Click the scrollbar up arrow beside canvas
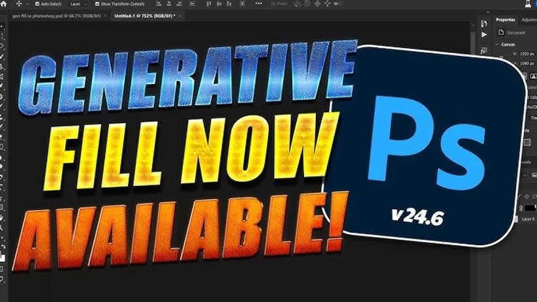This screenshot has width=537, height=302. coord(473,25)
